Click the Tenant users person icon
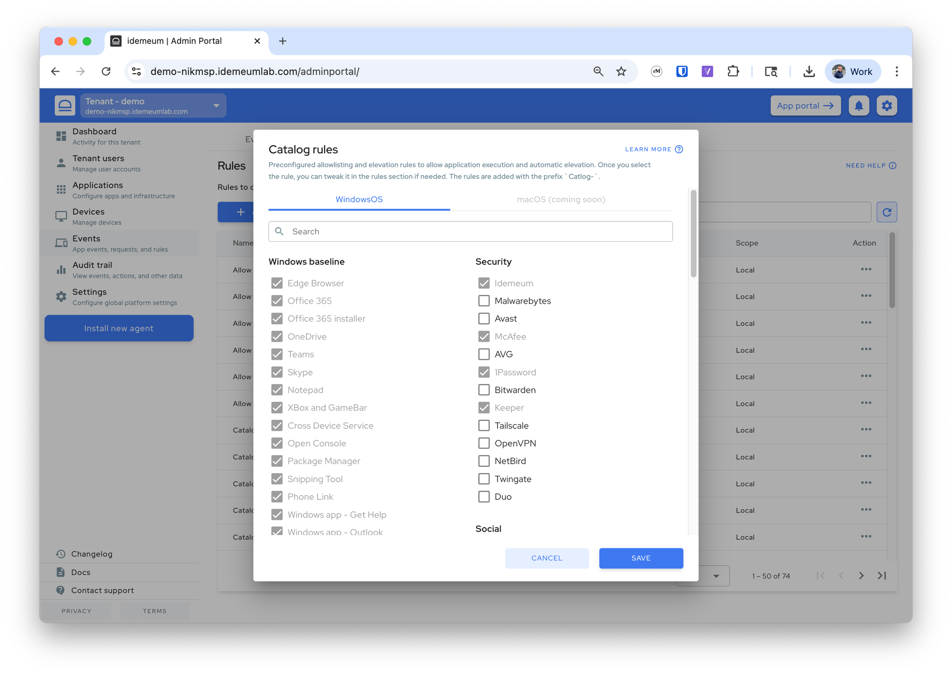952x675 pixels. 61,163
